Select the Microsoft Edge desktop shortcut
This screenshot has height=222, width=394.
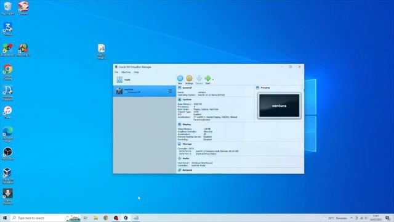point(8,134)
